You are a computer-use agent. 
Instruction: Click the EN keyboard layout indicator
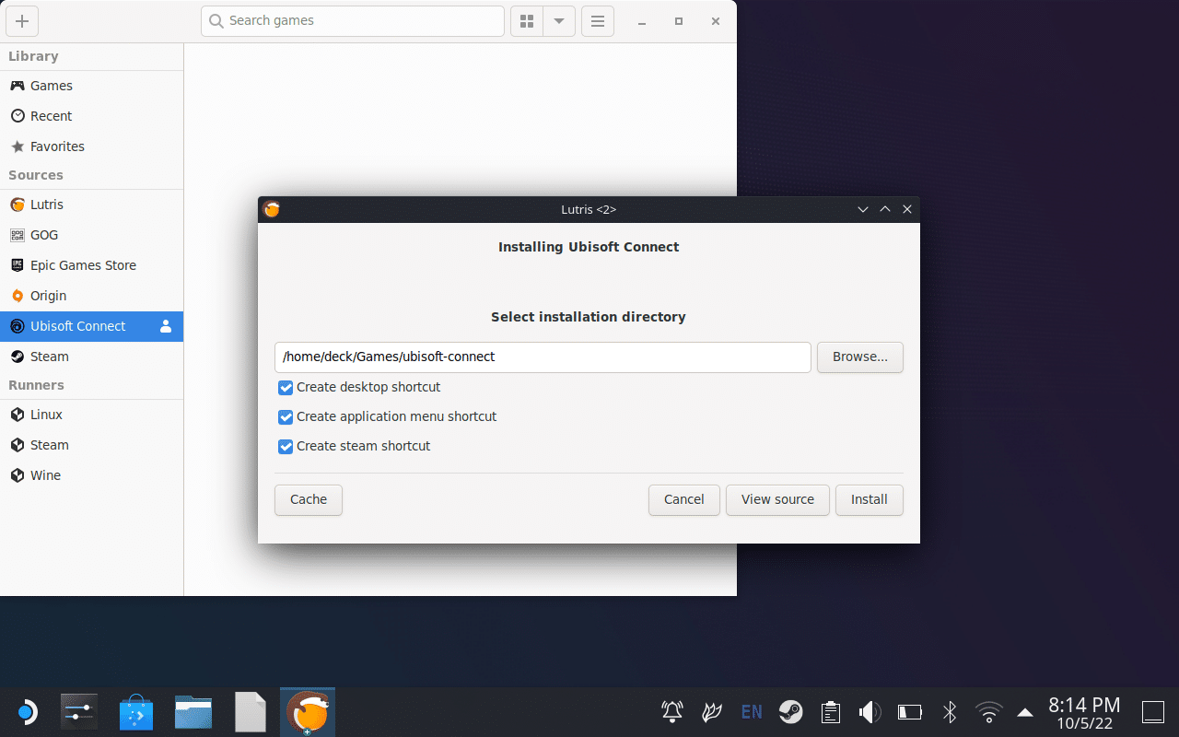point(752,712)
